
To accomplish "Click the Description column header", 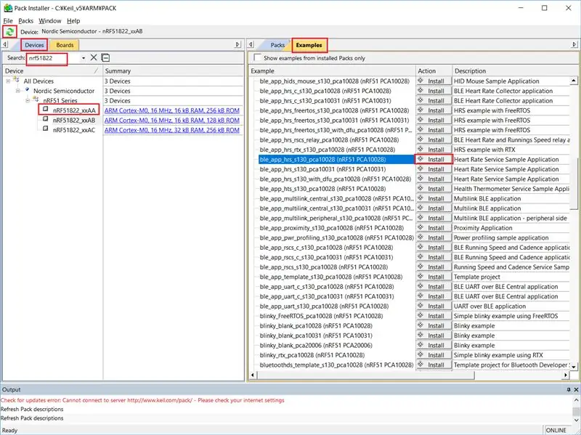I will click(511, 70).
